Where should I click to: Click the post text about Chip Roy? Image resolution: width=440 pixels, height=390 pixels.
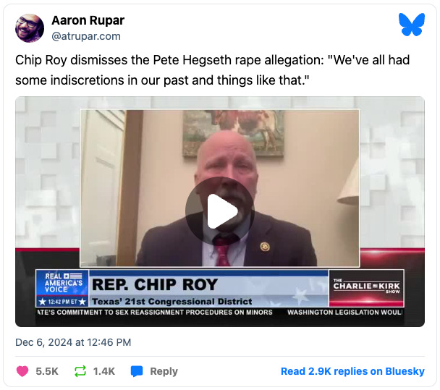[x=213, y=70]
